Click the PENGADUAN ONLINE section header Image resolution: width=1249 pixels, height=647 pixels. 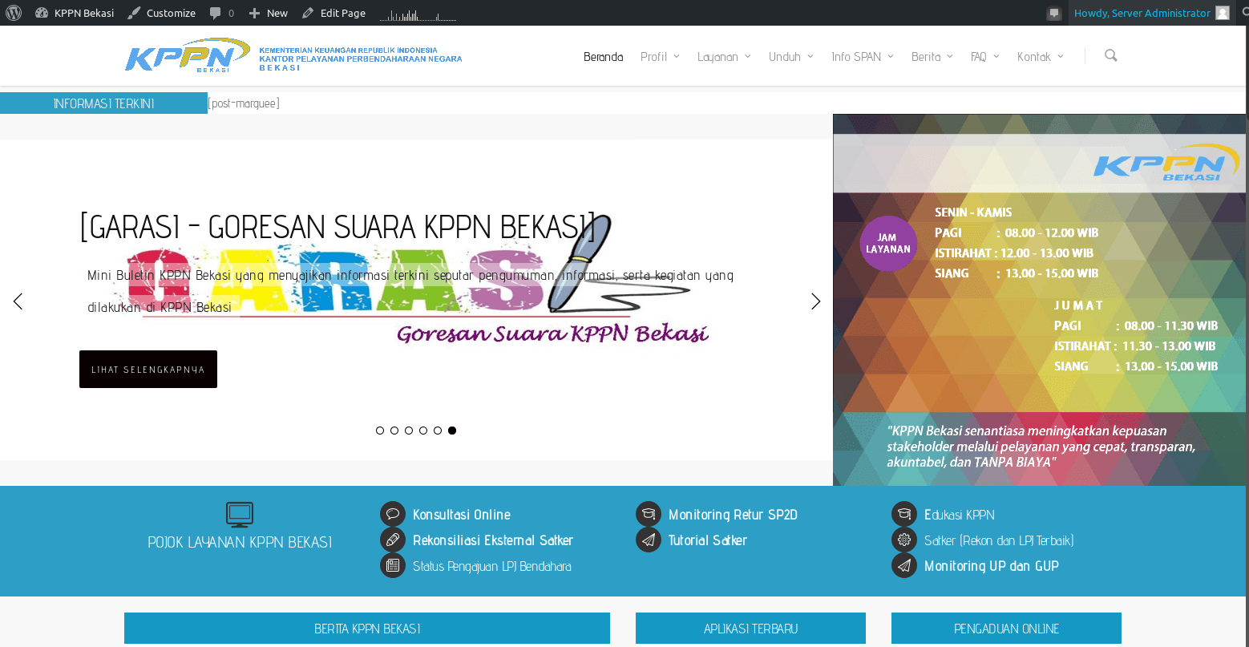coord(1006,629)
